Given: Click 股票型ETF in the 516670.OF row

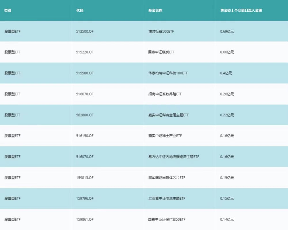Looking at the screenshot, I should (12, 94).
